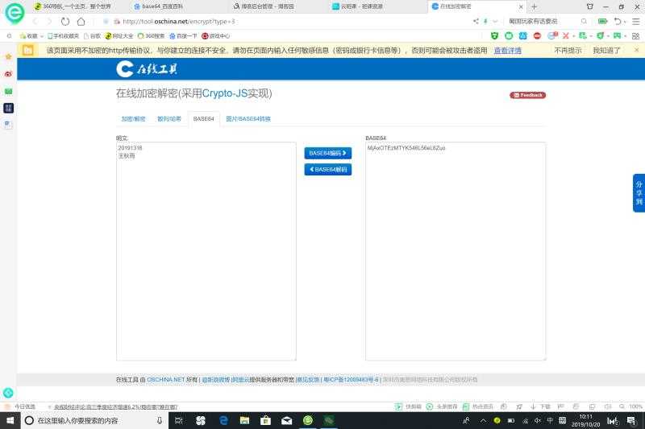Screen dimensions: 645x429
Task: Click the 分享到 side share tab
Action: (639, 193)
